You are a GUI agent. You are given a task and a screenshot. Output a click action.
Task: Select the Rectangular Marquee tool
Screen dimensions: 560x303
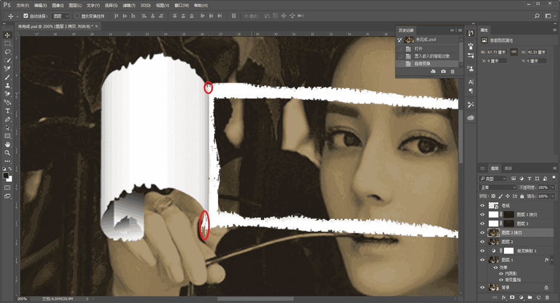point(8,44)
